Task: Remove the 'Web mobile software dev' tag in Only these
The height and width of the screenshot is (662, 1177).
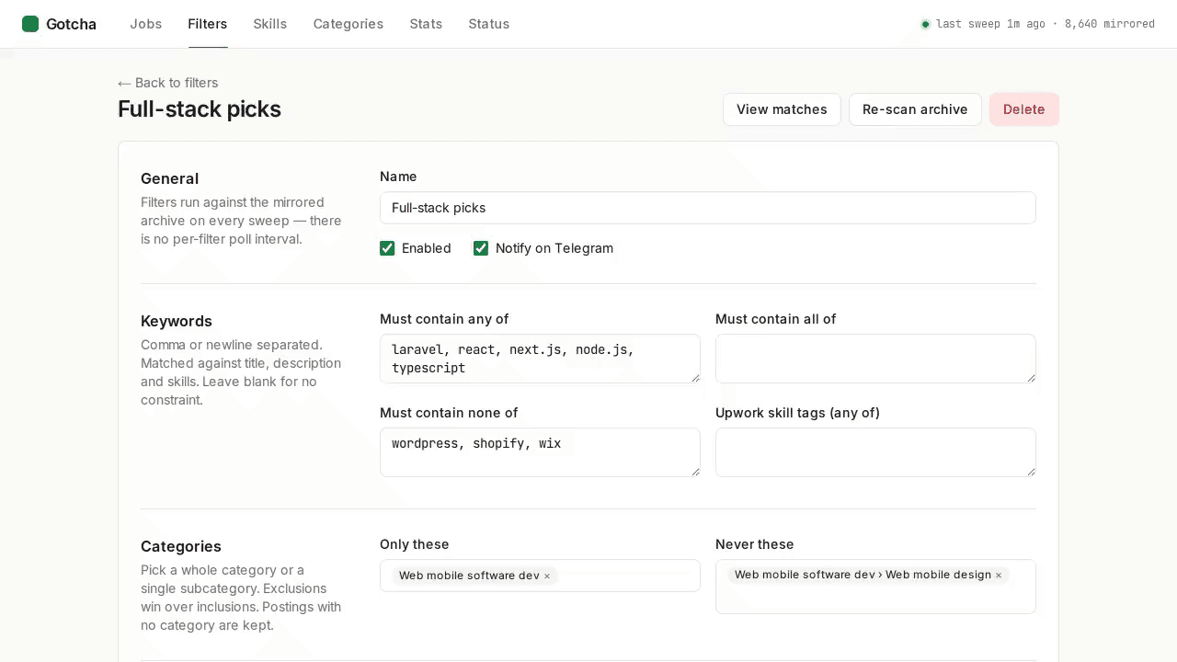Action: tap(547, 576)
